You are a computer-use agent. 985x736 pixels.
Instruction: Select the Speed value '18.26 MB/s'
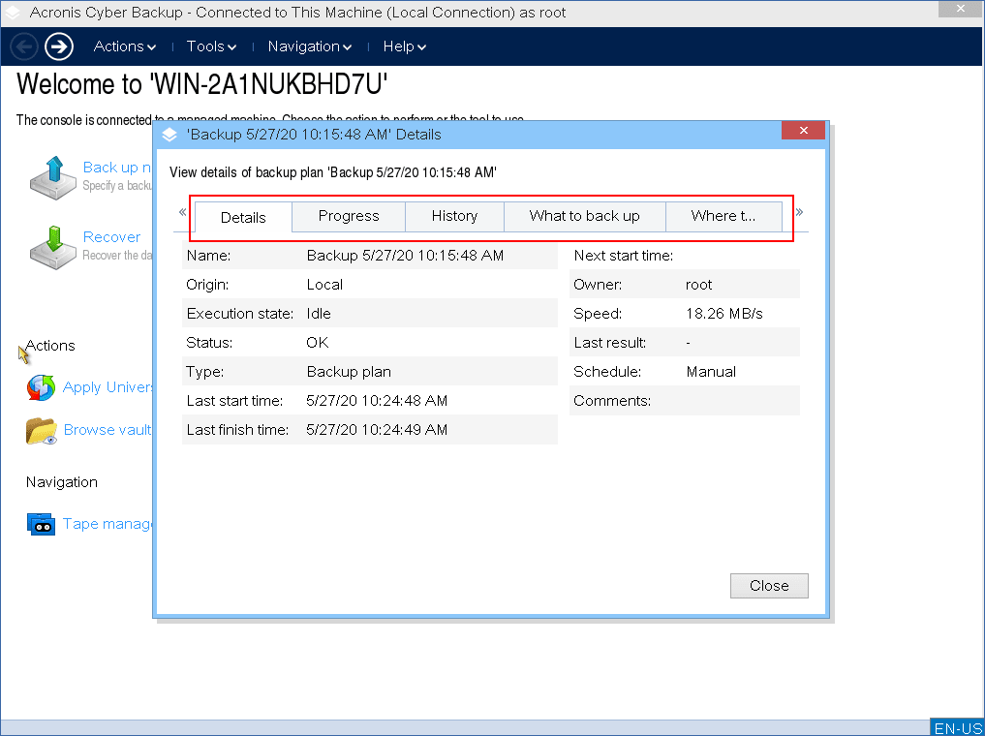coord(724,314)
